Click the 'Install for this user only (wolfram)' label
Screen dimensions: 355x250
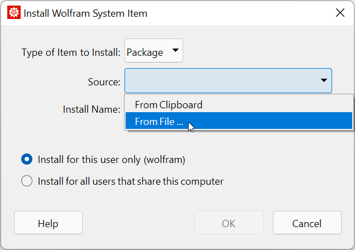[x=111, y=160]
